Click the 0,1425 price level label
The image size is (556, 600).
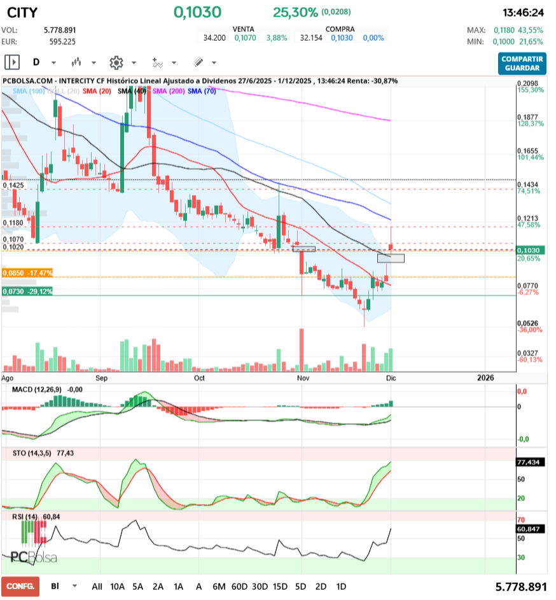(x=13, y=185)
